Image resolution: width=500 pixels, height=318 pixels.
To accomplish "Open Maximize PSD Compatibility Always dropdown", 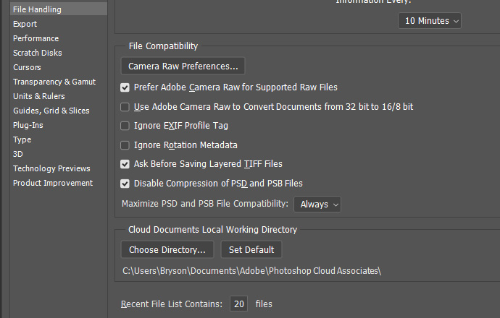I will [x=317, y=204].
